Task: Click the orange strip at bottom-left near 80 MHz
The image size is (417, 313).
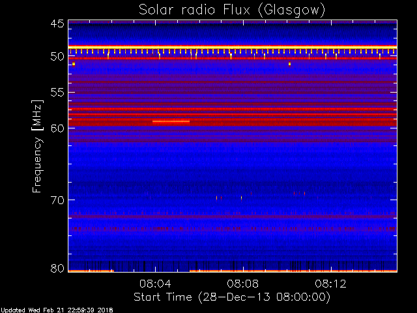Action: pyautogui.click(x=91, y=270)
